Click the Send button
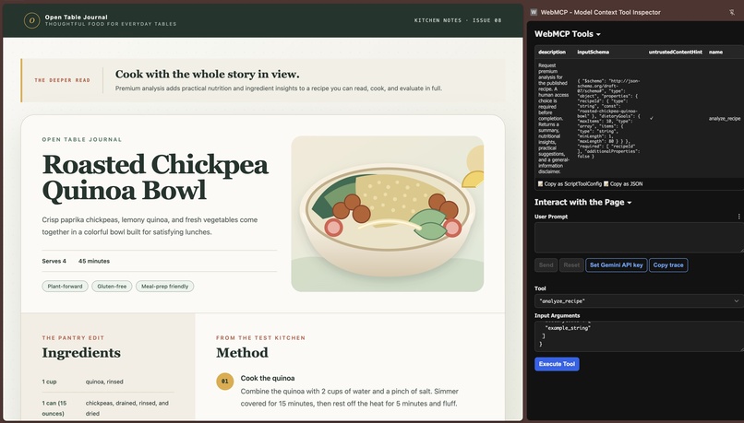This screenshot has width=744, height=423. point(546,265)
